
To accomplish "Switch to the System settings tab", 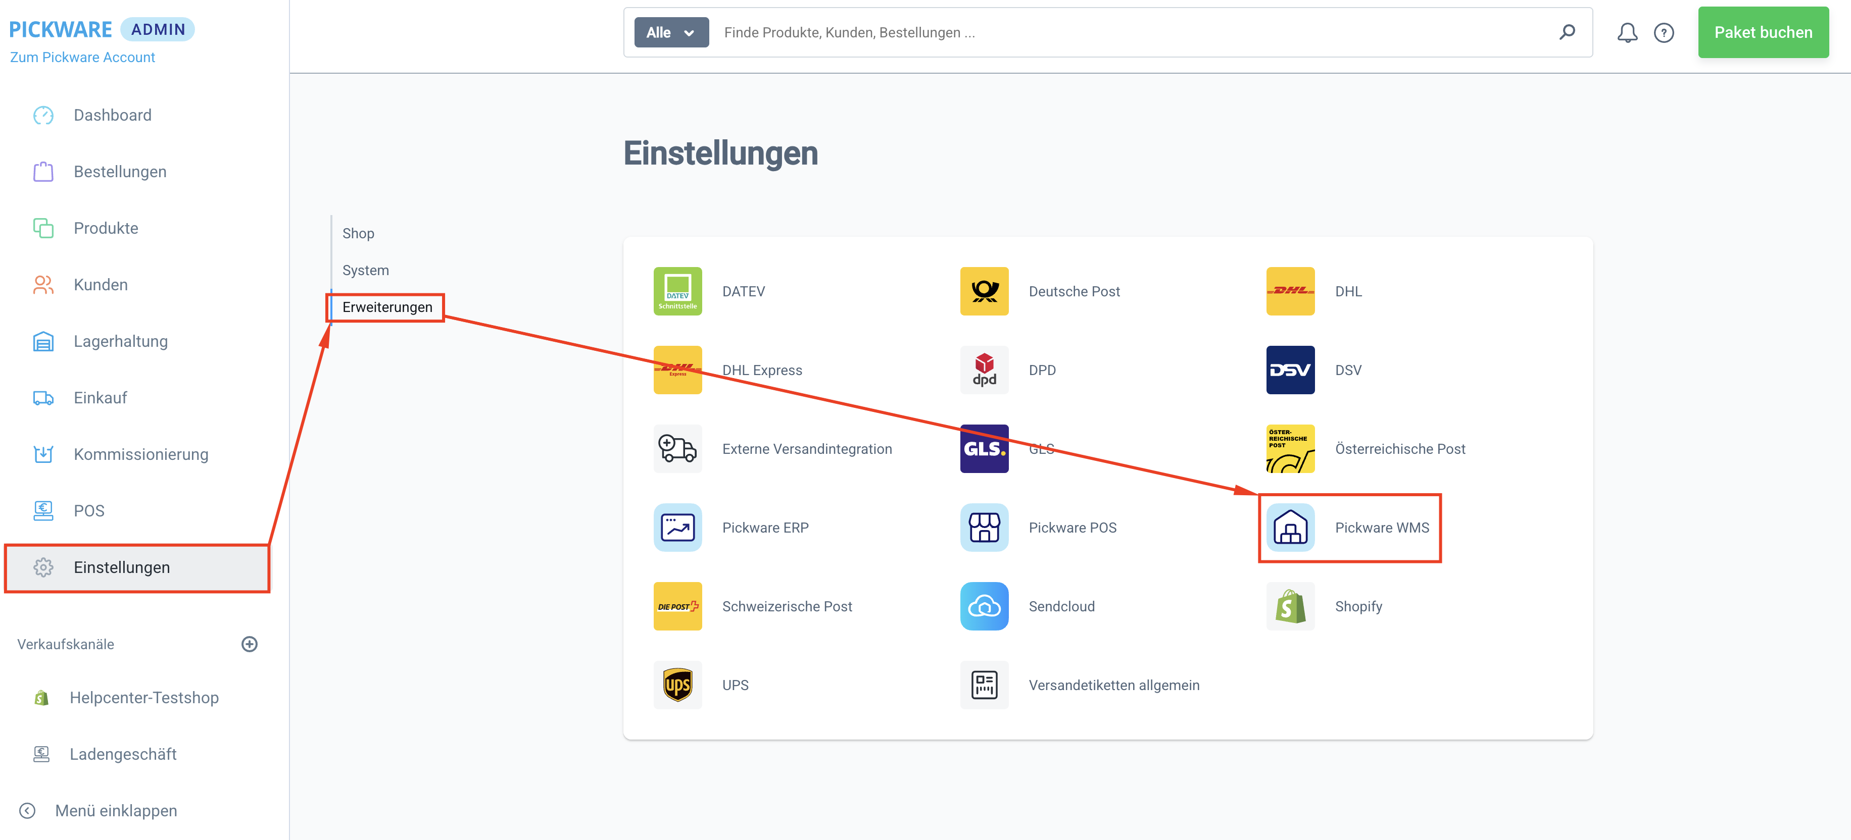I will pos(365,271).
